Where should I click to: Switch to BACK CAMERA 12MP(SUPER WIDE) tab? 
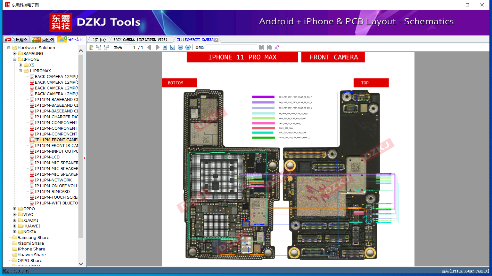point(140,40)
